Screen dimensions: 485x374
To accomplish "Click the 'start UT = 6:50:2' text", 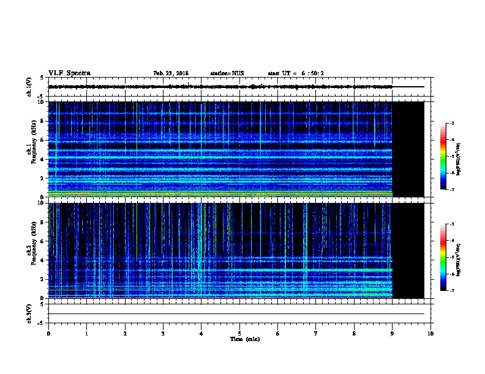I will 296,73.
